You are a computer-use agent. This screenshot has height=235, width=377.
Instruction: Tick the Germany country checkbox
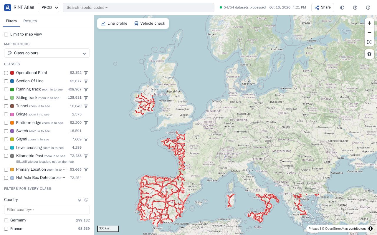(6, 220)
